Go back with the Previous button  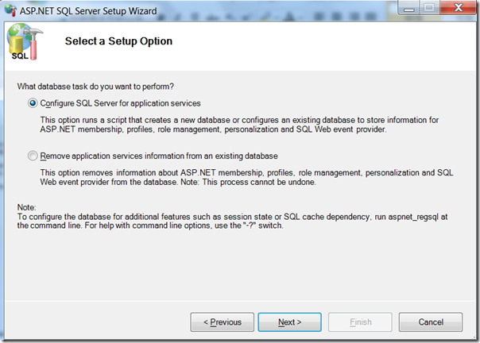pyautogui.click(x=223, y=322)
